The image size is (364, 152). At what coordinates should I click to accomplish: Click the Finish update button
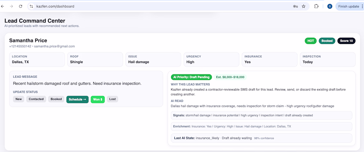348,7
